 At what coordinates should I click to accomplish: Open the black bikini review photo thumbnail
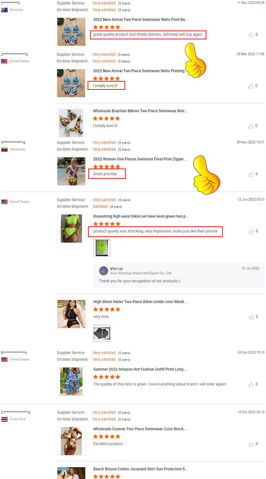coord(102,333)
